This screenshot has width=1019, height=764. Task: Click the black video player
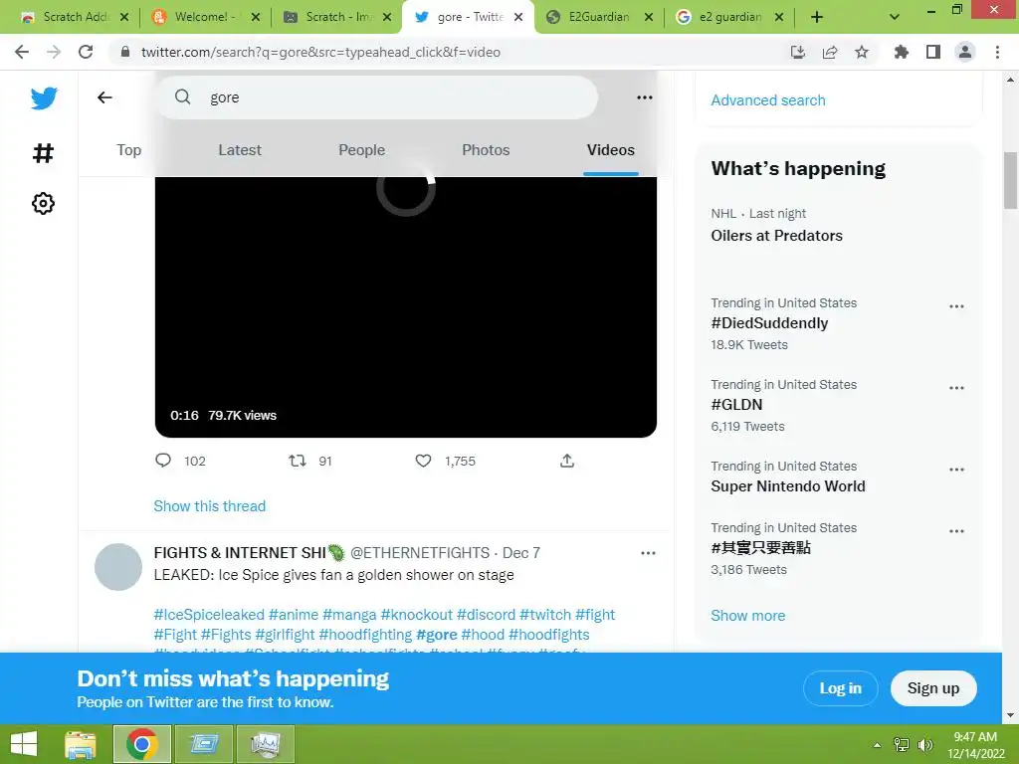[x=406, y=306]
